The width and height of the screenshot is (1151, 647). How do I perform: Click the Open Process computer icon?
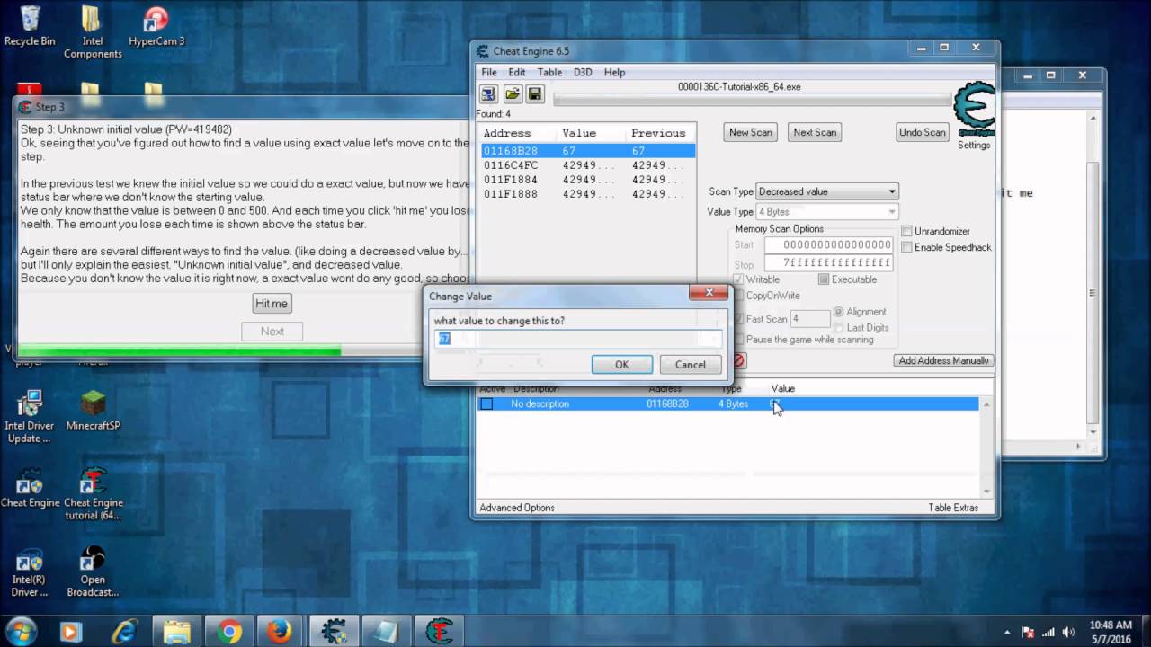pyautogui.click(x=488, y=93)
